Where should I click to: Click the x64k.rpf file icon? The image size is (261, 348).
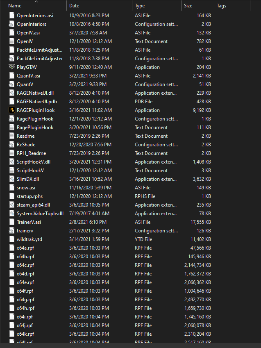click(12, 334)
